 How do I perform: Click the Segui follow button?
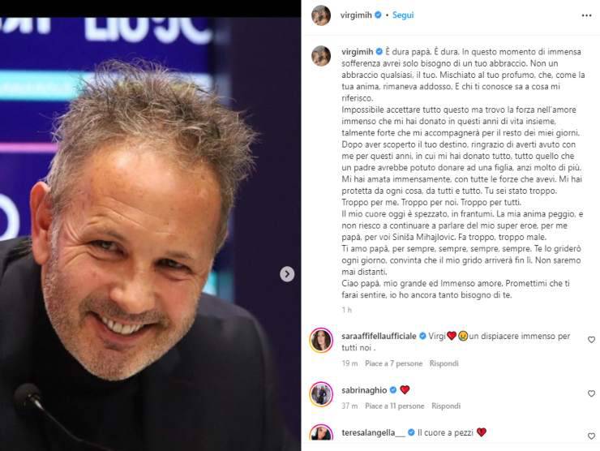pyautogui.click(x=403, y=15)
